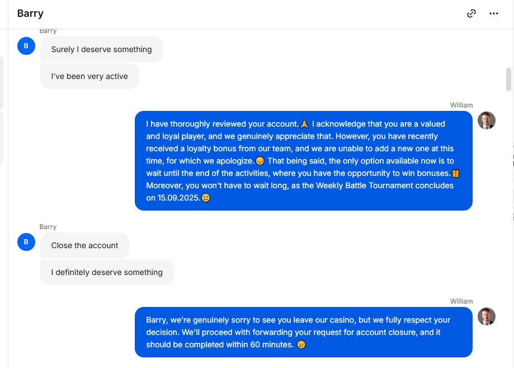
Task: Click the gift box emoji in William's message
Action: pos(456,173)
